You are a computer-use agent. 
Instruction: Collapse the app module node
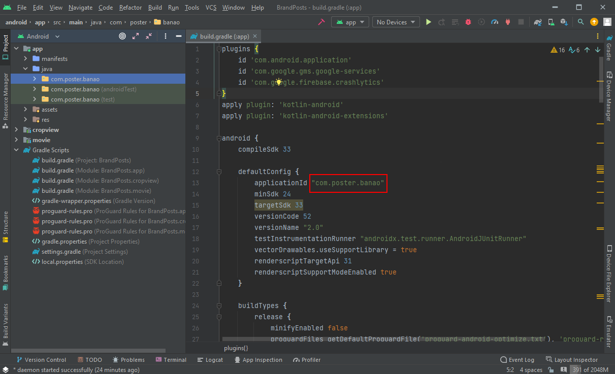16,49
